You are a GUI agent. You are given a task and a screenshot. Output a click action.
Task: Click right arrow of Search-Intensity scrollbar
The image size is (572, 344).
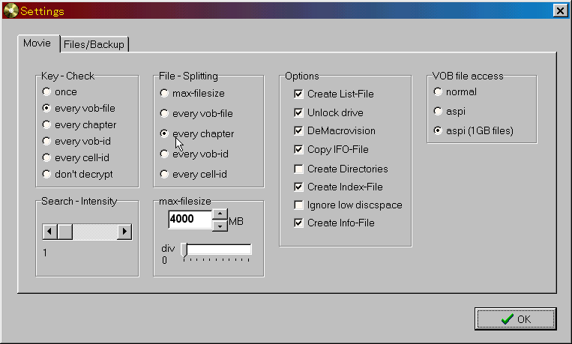click(x=124, y=232)
